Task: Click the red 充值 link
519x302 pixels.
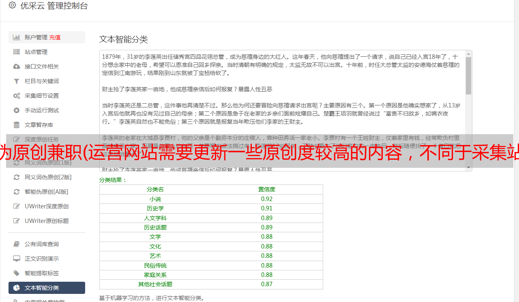Action: click(x=55, y=37)
